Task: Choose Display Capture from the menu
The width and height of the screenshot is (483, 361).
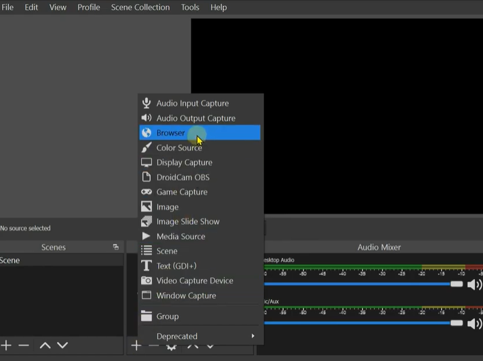Action: point(200,162)
